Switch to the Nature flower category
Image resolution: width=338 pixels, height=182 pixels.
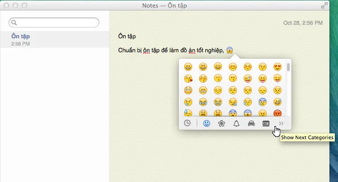coord(221,123)
